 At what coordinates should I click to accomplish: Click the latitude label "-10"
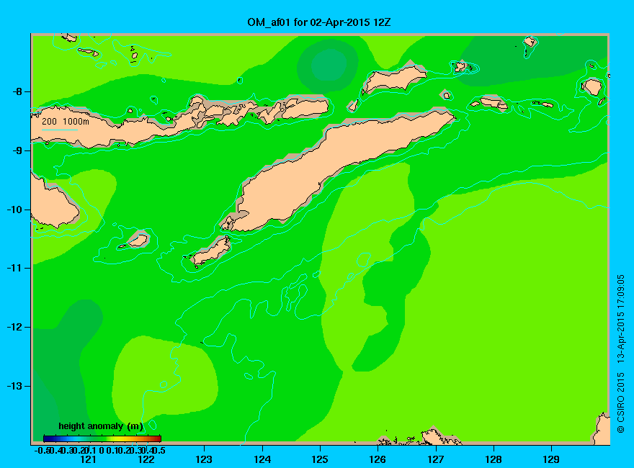pos(14,210)
